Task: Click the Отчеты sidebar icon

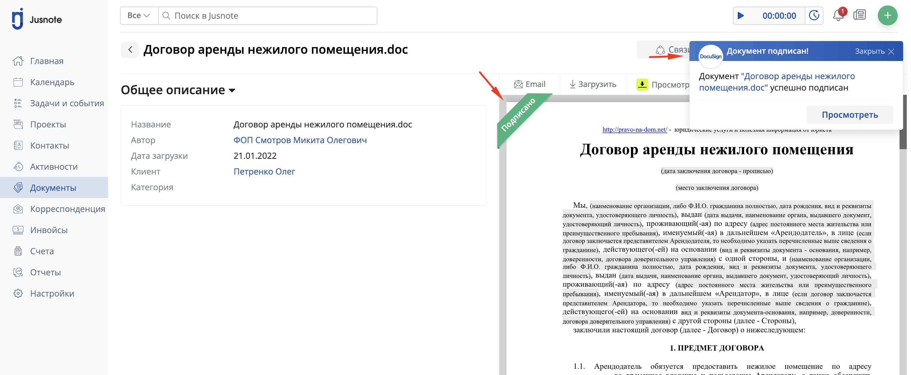Action: tap(18, 272)
